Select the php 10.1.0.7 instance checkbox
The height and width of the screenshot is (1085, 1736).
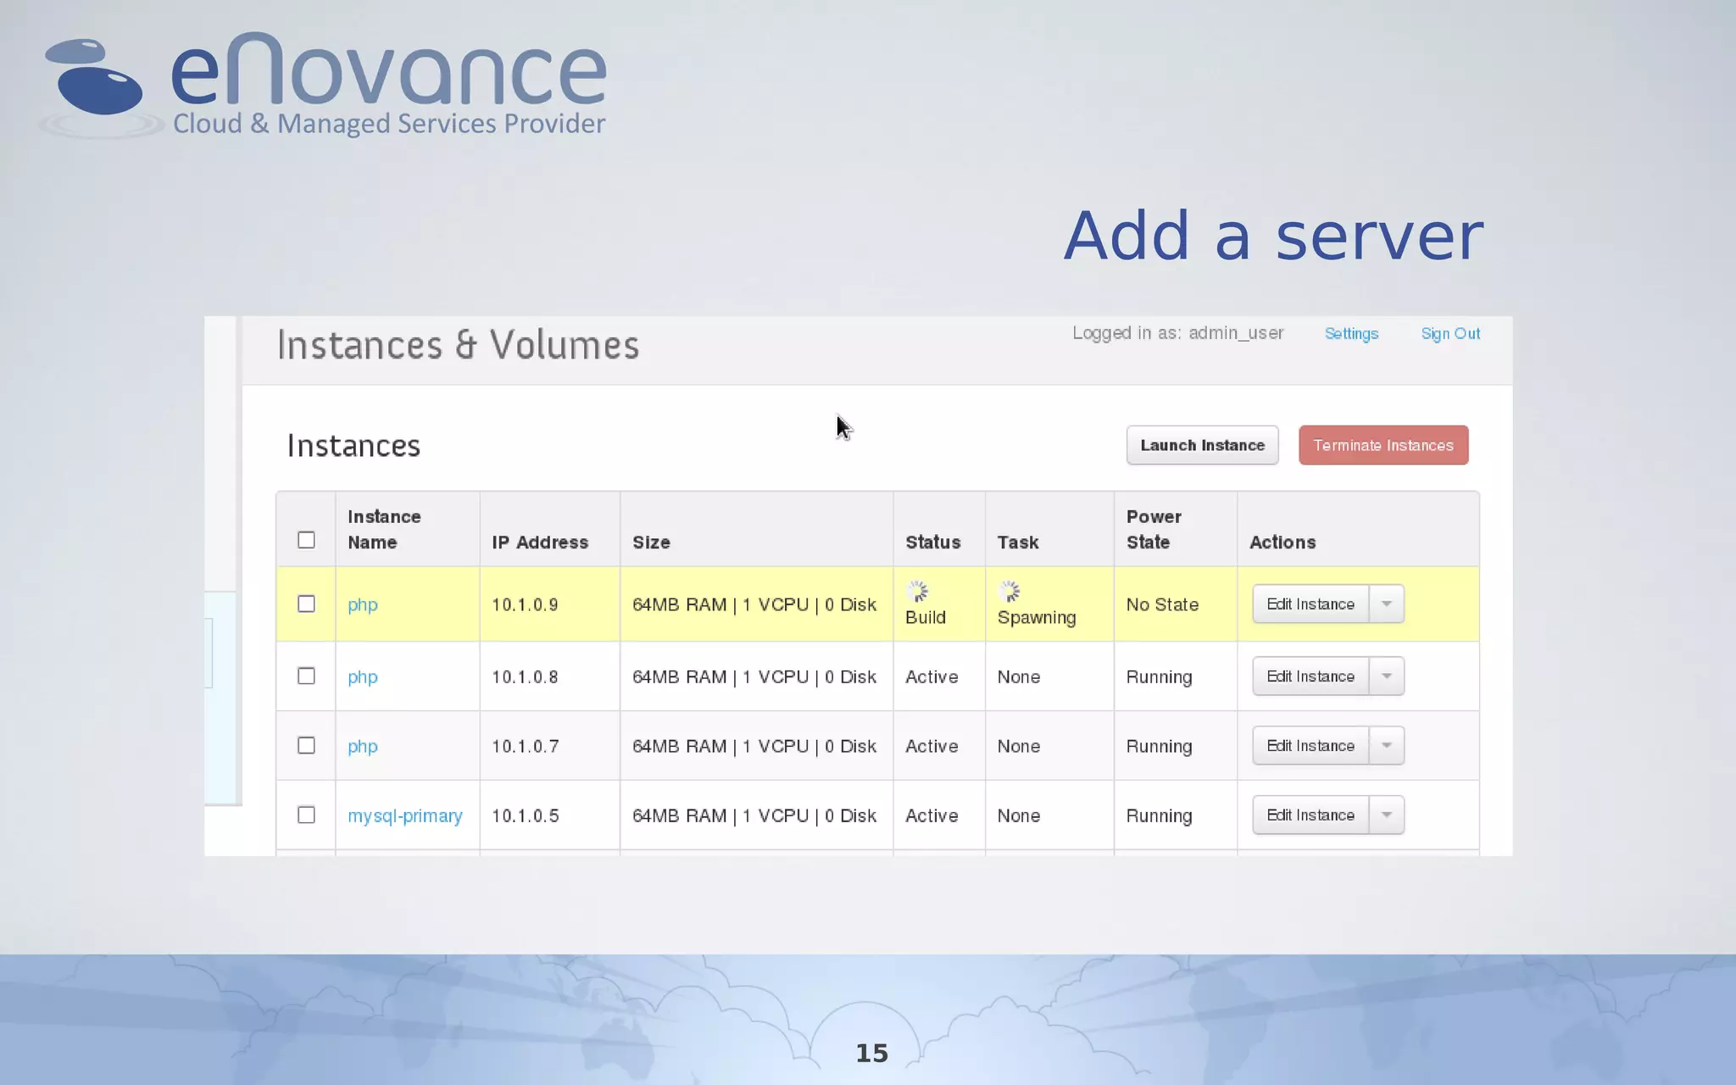(x=306, y=745)
